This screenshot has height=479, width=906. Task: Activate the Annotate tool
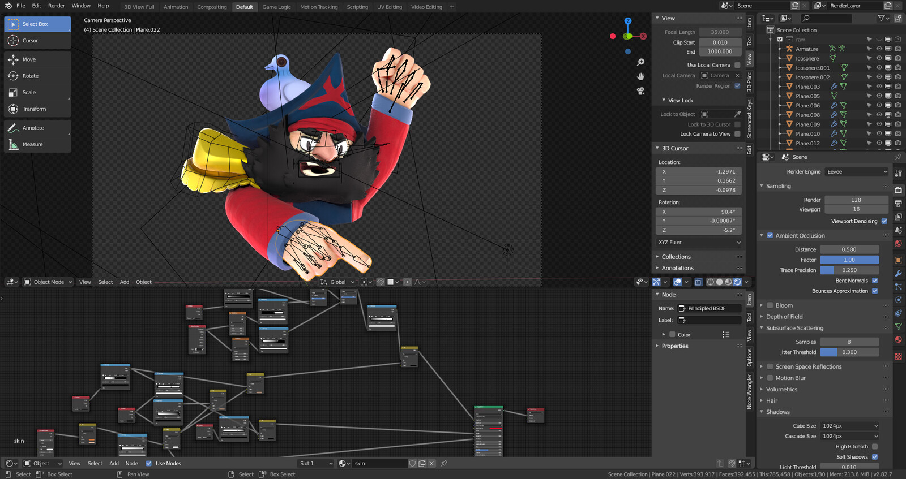click(37, 128)
